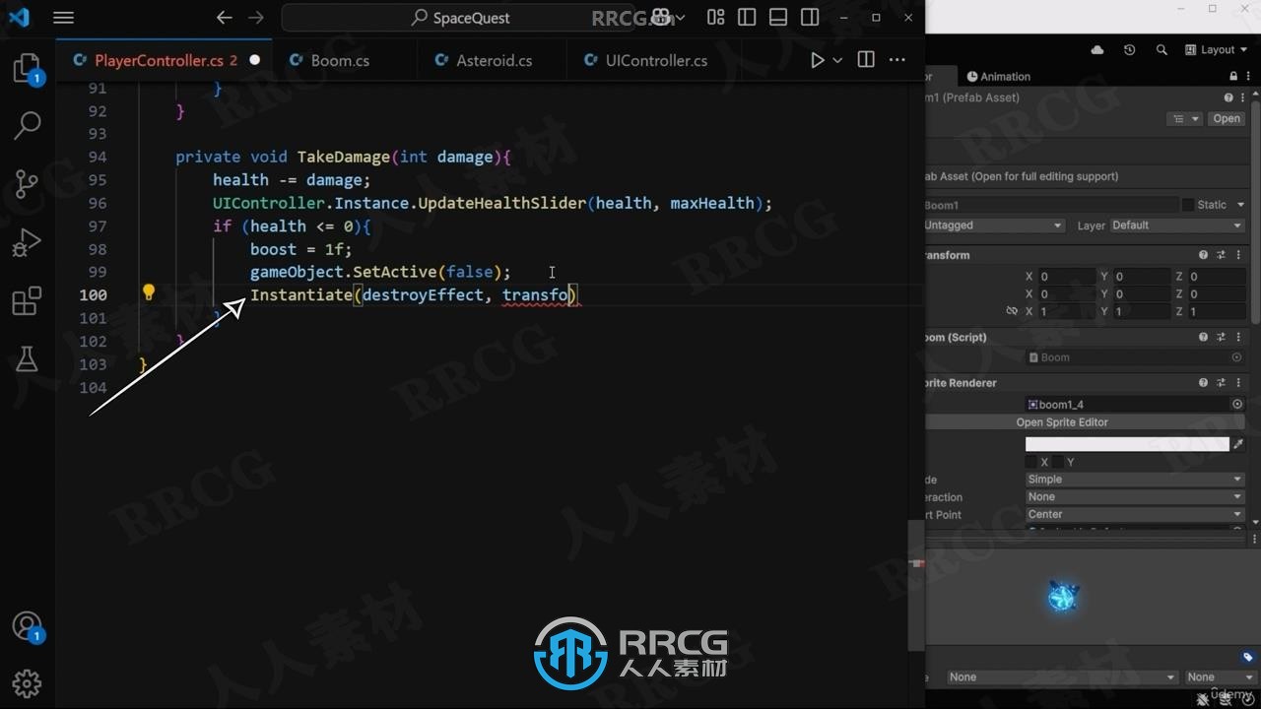Viewport: 1261px width, 709px height.
Task: Open the Draw Mode Simple dropdown
Action: (x=1135, y=480)
